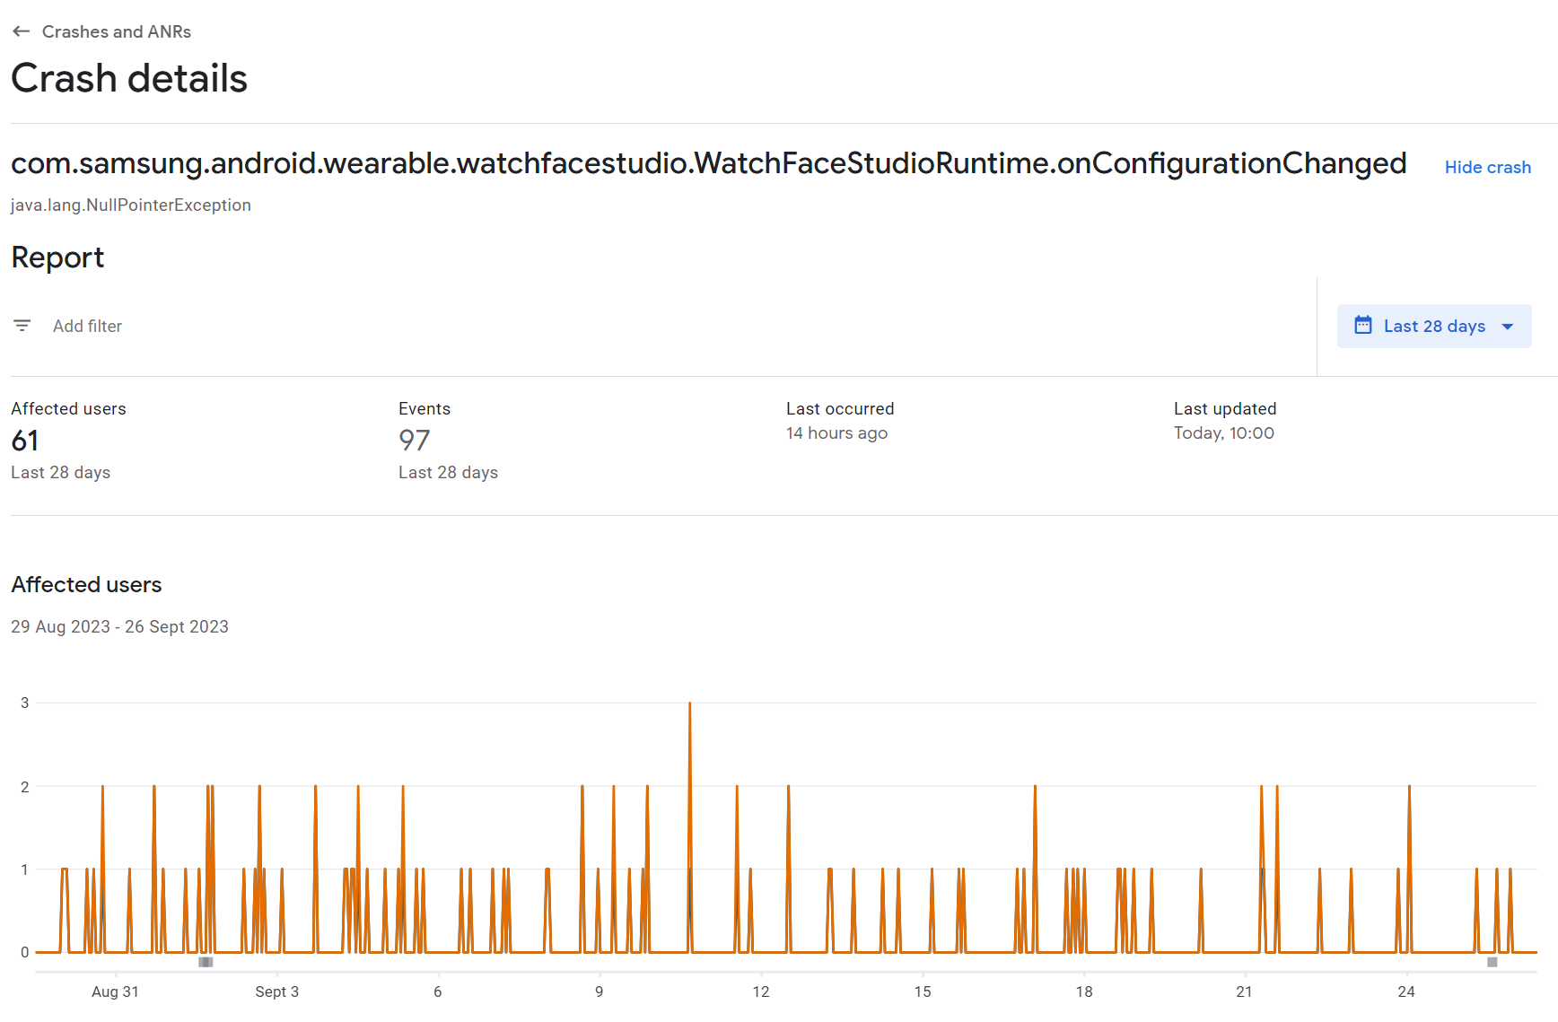Click the dropdown caret beside Last 28 days
The image size is (1558, 1022).
click(x=1508, y=327)
